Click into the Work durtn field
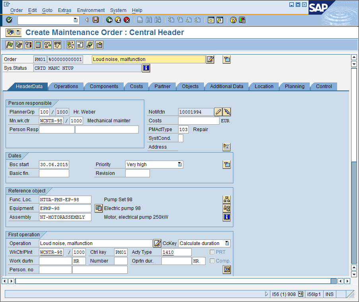 (x=55, y=261)
